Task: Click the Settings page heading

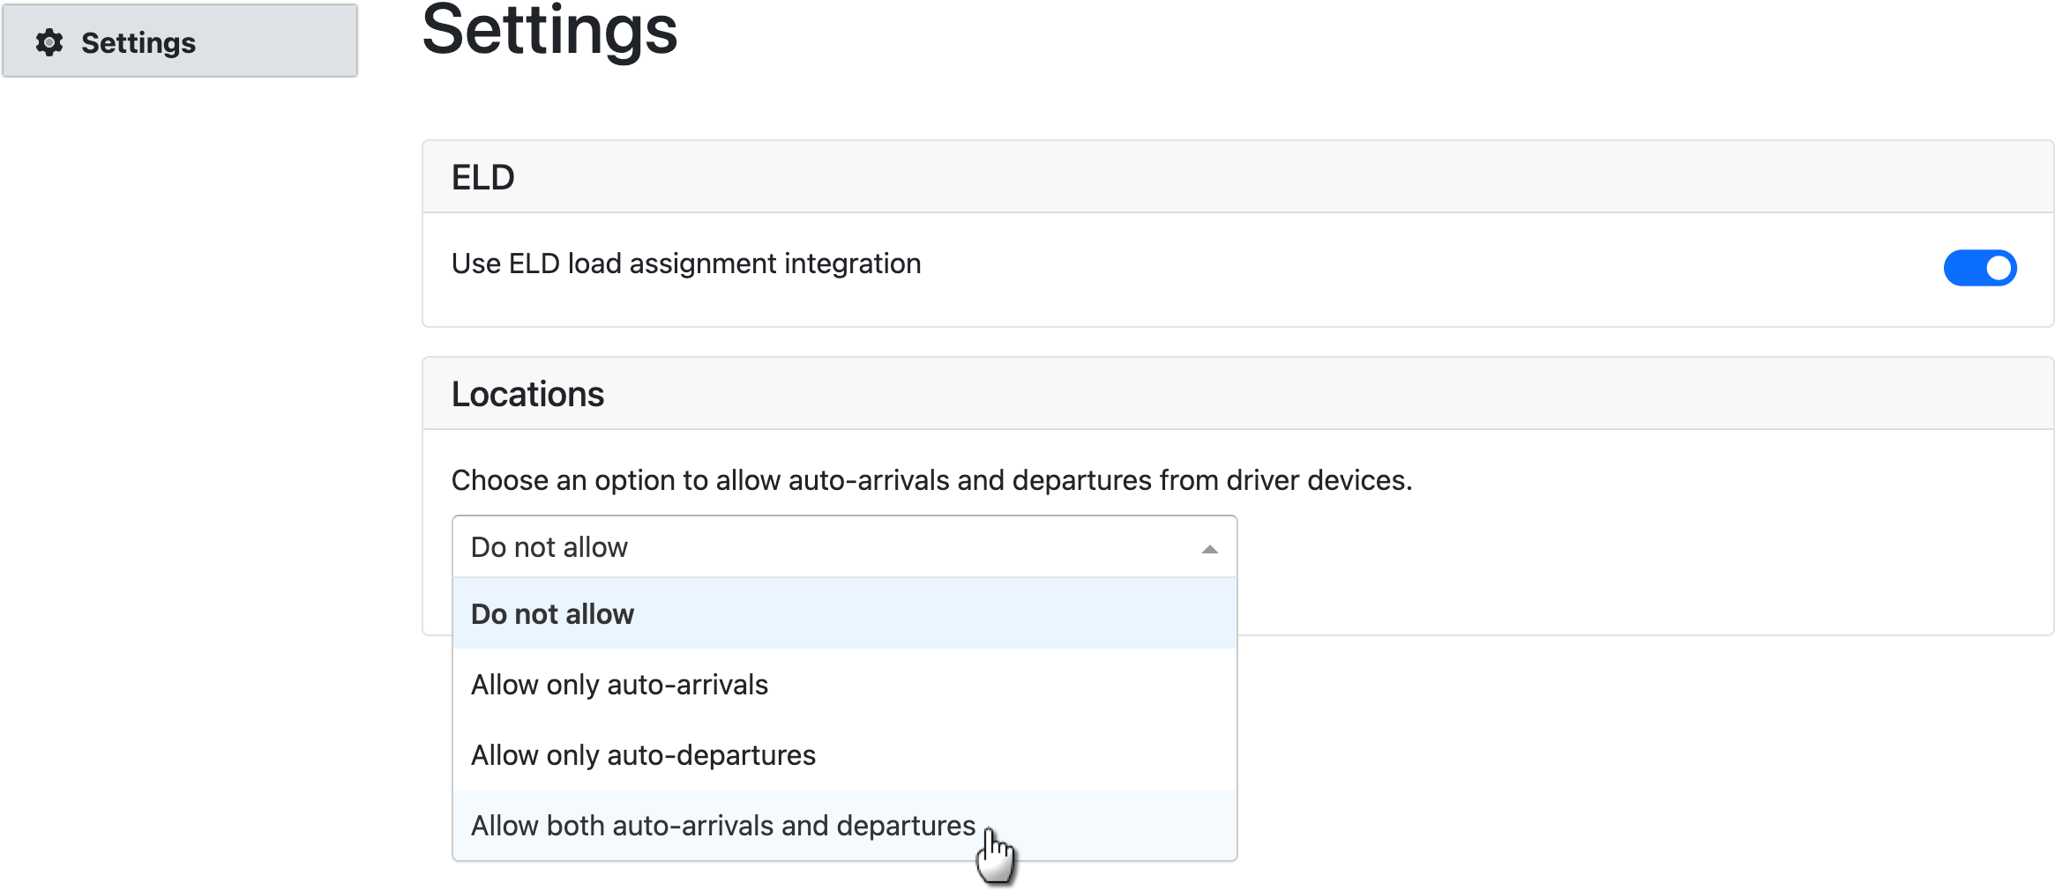Action: click(549, 33)
